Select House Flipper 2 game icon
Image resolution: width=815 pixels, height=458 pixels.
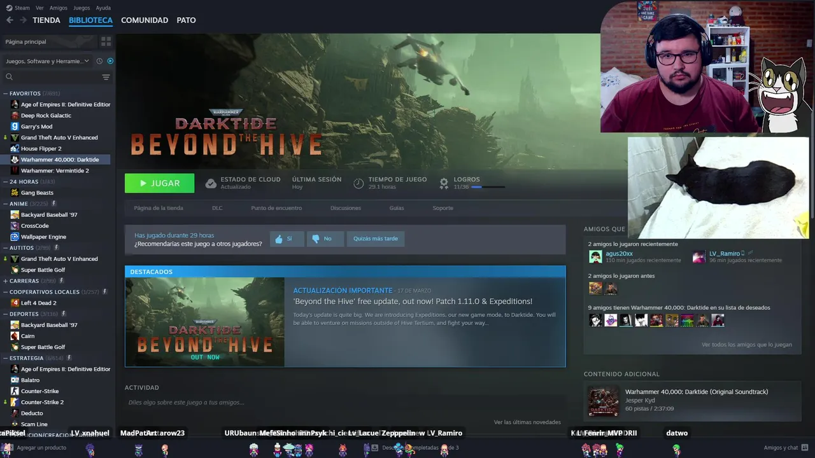tap(15, 149)
